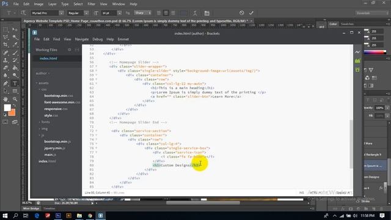Commit current text edits with checkmark
The width and height of the screenshot is (391, 220).
pyautogui.click(x=251, y=13)
